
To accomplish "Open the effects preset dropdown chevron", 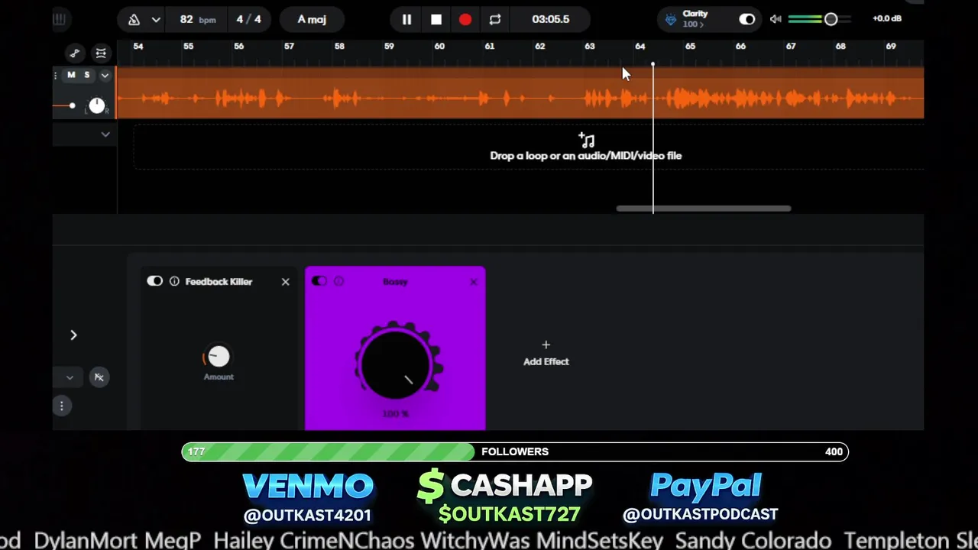I will pos(70,377).
